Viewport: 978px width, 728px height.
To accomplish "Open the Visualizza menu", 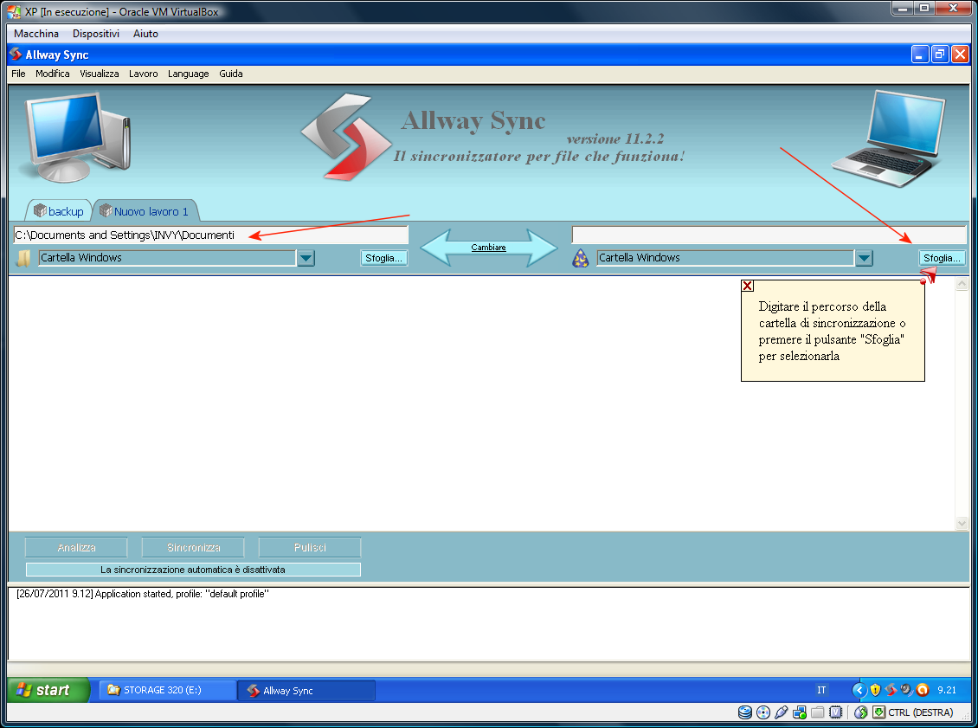I will click(x=100, y=74).
